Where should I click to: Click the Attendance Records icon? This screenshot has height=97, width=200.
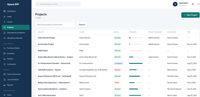[4, 38]
